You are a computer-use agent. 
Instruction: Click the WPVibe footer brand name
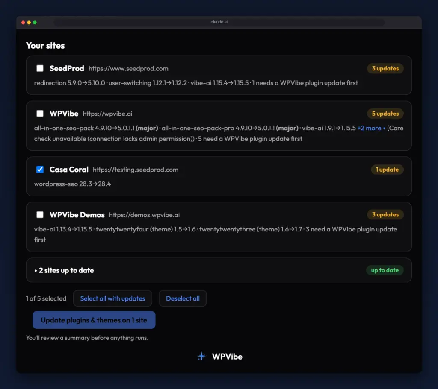[x=227, y=357]
